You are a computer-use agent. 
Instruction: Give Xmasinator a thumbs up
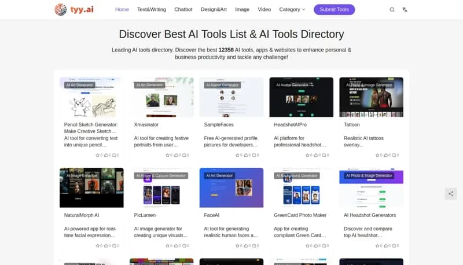coord(176,155)
